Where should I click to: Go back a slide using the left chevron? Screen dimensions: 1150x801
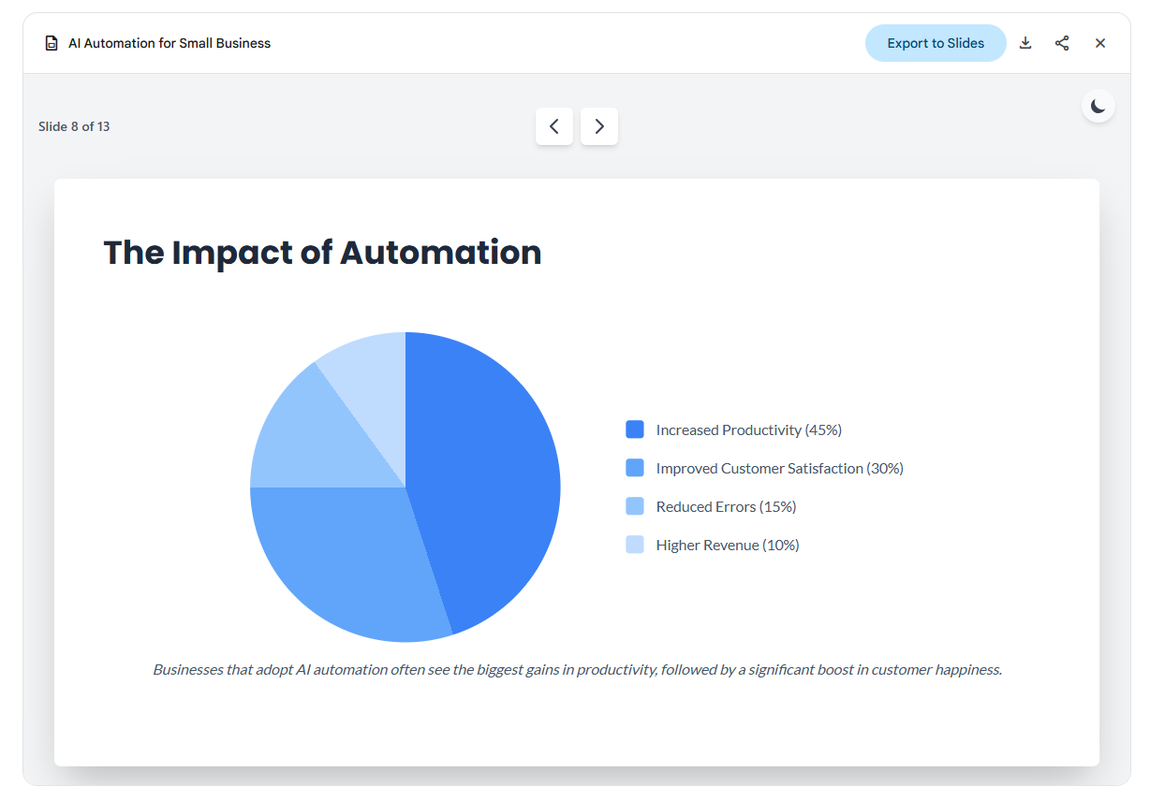pos(554,126)
